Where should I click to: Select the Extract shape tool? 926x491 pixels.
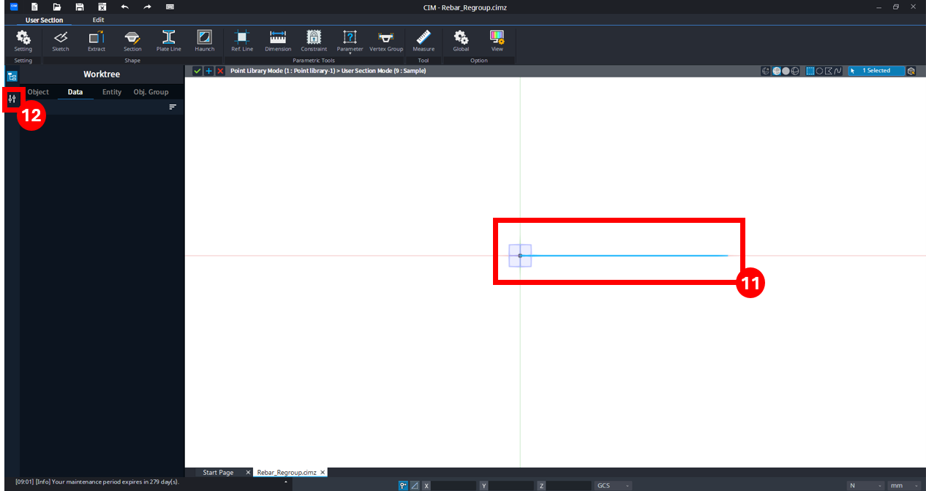[97, 40]
